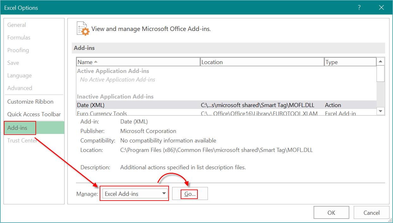Click the Go... button
The image size is (393, 223).
click(x=190, y=194)
